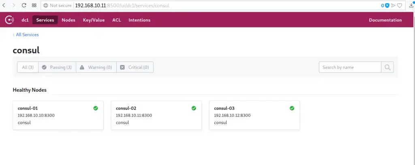Return to All Services
This screenshot has width=415, height=165.
[26, 35]
